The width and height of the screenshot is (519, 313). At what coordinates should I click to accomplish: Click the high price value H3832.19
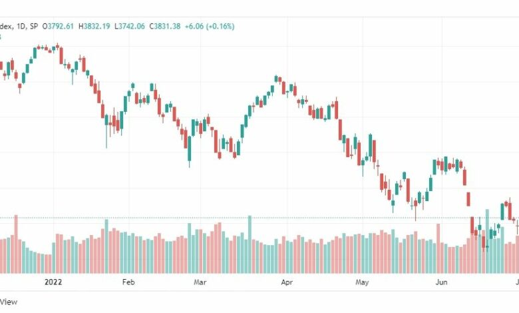[94, 26]
